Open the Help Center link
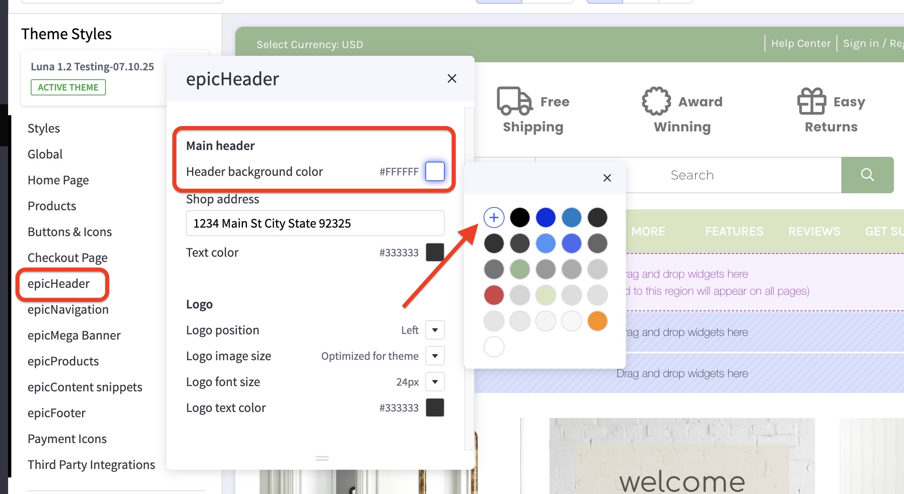 [801, 43]
